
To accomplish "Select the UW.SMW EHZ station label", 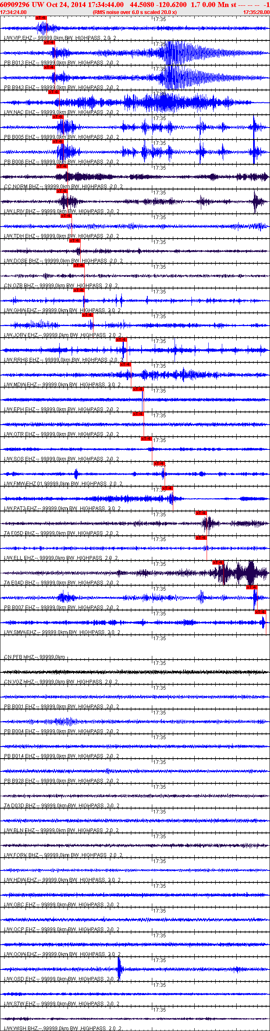I will (x=62, y=632).
